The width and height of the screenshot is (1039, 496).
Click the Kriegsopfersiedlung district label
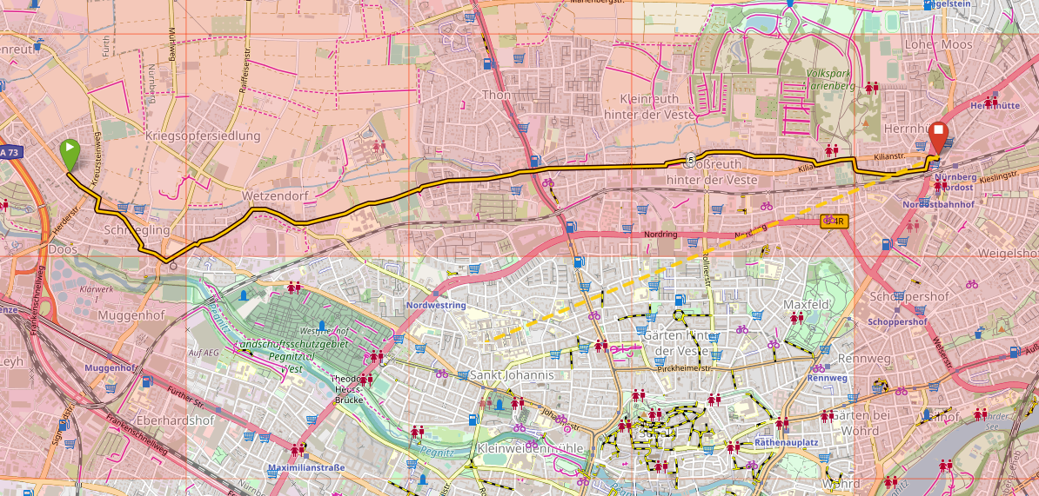pos(203,136)
